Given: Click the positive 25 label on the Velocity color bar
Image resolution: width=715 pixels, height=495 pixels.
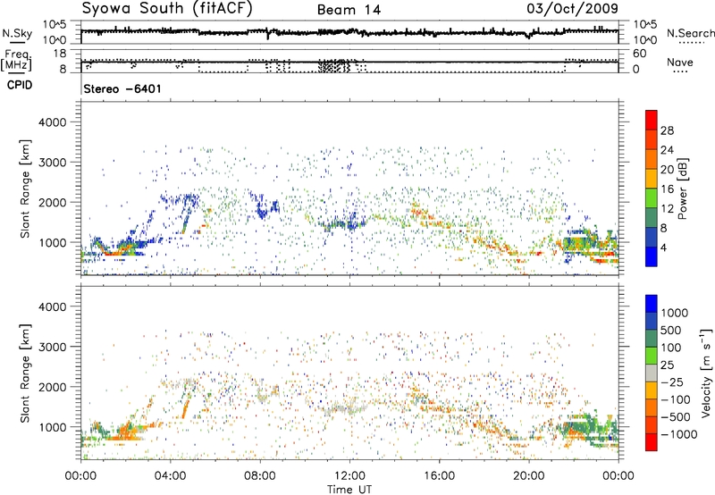Looking at the screenshot, I should click(668, 365).
